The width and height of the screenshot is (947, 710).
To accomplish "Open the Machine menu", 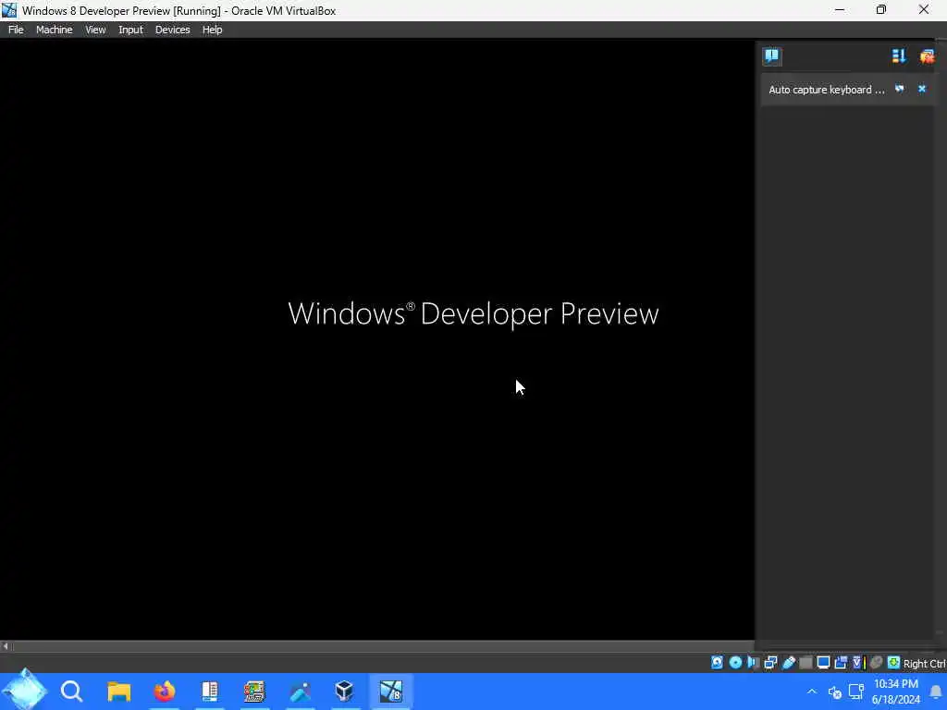I will pos(54,30).
